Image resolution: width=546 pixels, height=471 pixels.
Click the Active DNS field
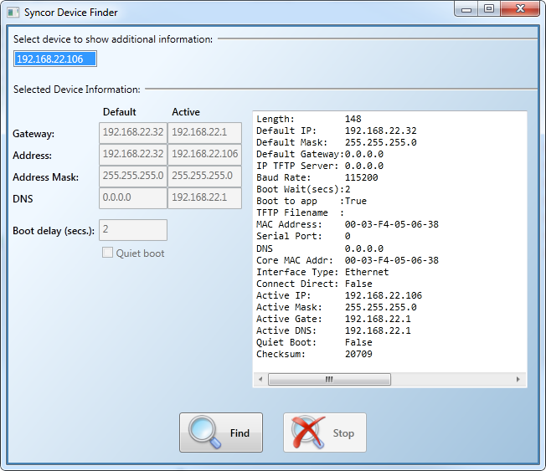pos(204,198)
